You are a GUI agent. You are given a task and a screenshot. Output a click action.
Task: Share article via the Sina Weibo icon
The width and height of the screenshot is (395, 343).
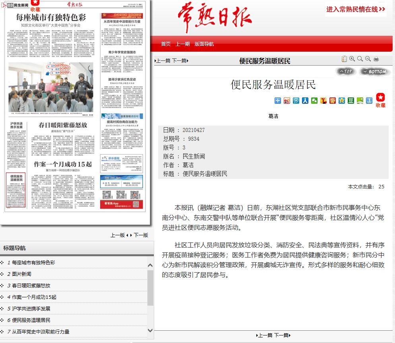click(287, 101)
